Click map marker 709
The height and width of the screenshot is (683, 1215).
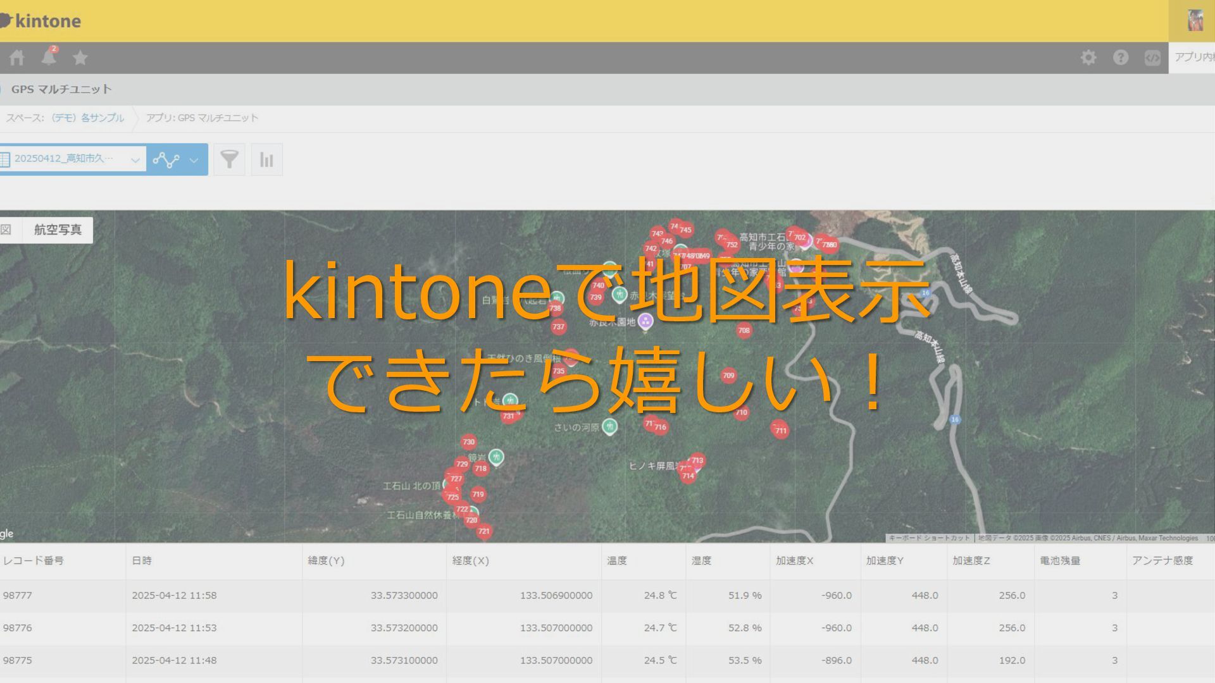click(x=728, y=376)
